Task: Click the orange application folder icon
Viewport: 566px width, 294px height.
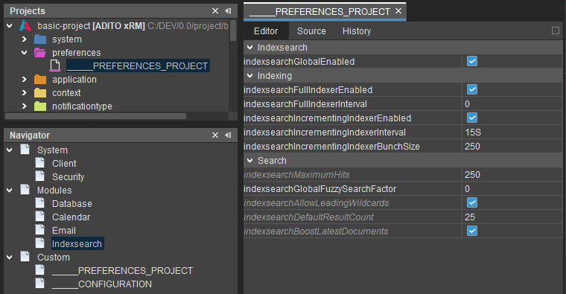Action: click(x=40, y=80)
